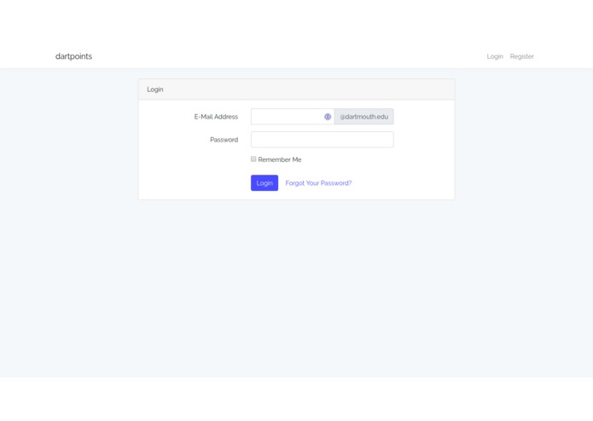Click the Remember Me label text

point(280,159)
